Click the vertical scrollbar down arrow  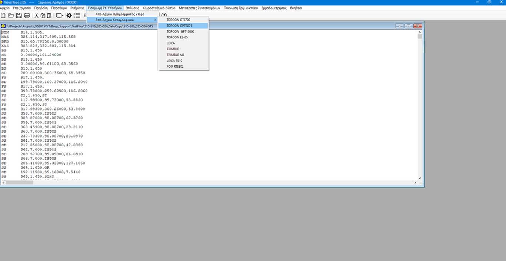[420, 178]
